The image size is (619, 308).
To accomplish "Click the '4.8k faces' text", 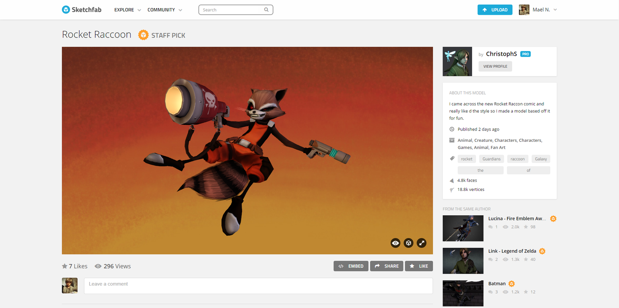I will 467,180.
